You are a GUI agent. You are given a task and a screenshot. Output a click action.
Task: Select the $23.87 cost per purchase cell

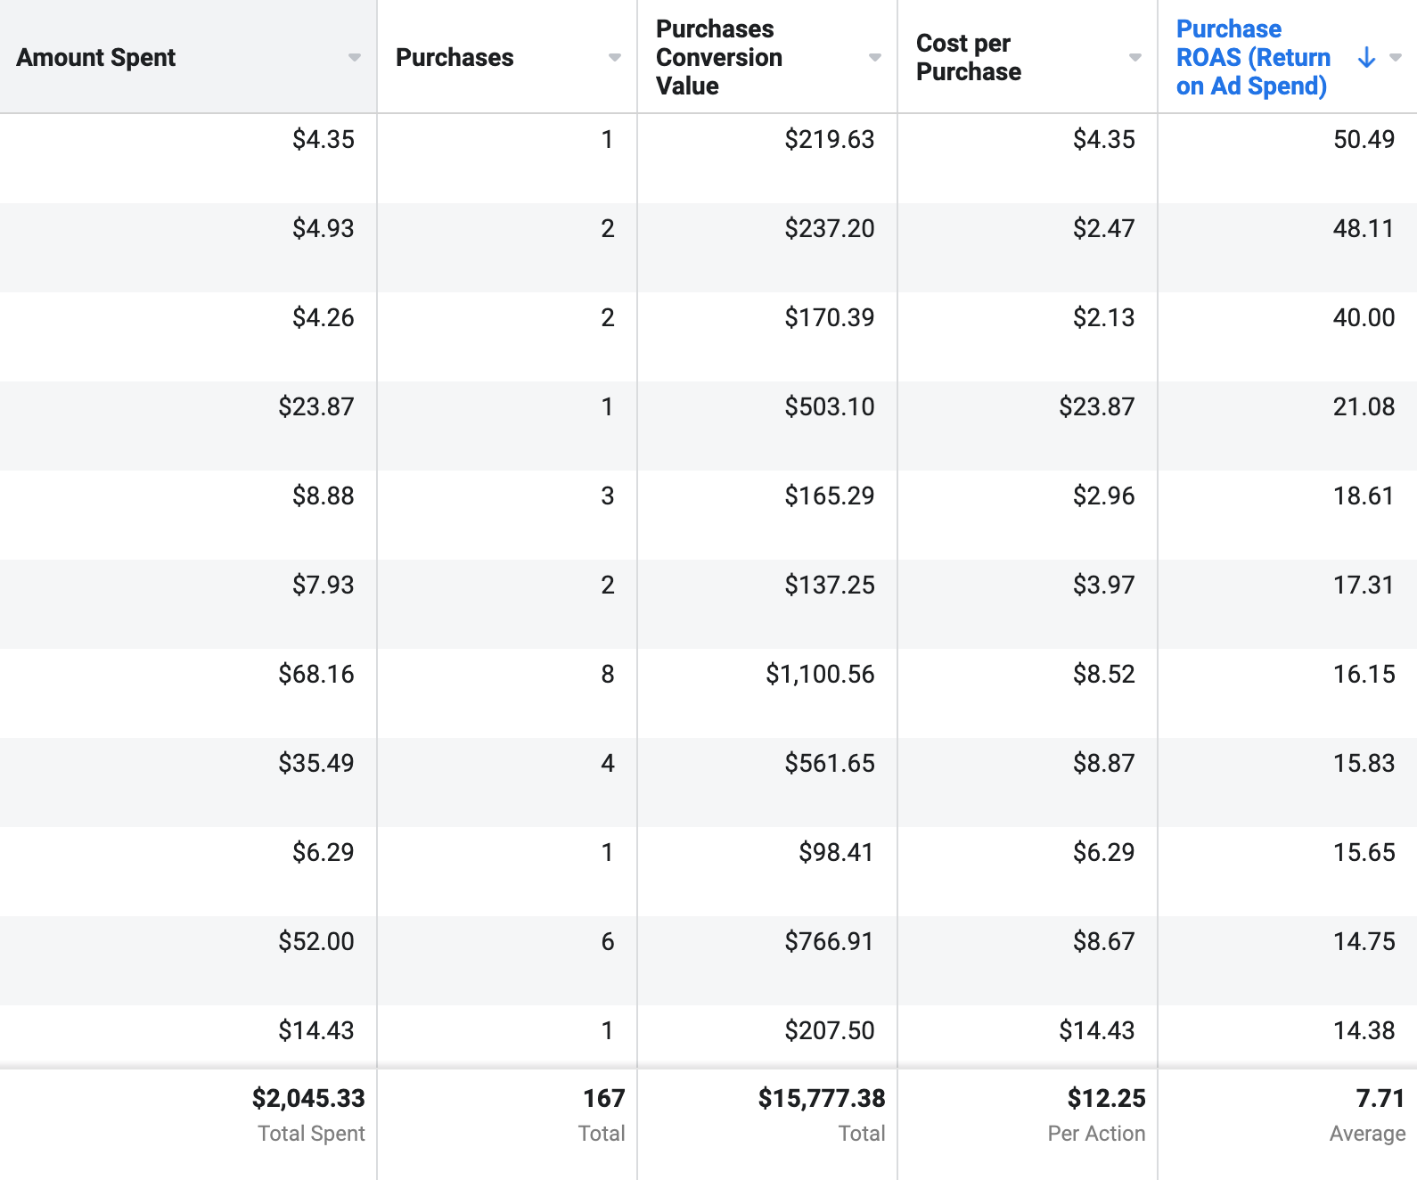click(x=1096, y=407)
